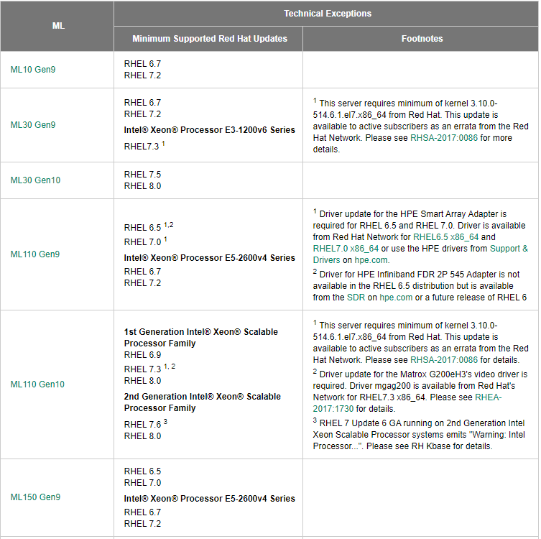Select RHEL 7.6 with footnote 3
Viewport: 541px width, 539px height.
146,424
